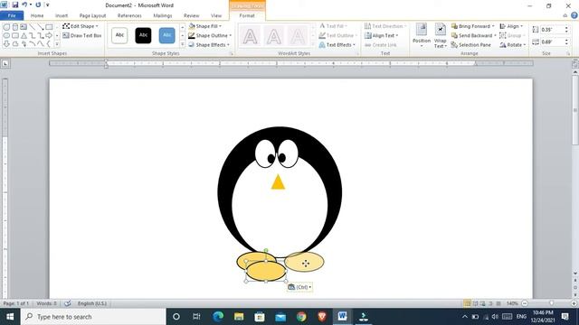
Task: Open the Align dropdown in Arrange group
Action: [x=511, y=26]
